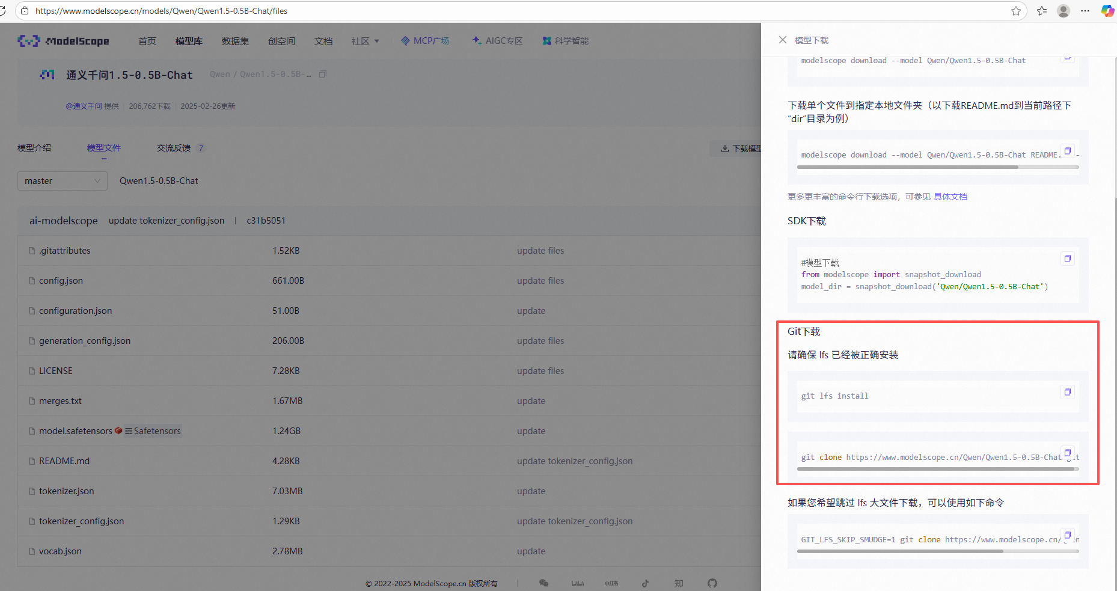Switch to the 模型介绍 tab
The height and width of the screenshot is (591, 1117).
(x=34, y=148)
